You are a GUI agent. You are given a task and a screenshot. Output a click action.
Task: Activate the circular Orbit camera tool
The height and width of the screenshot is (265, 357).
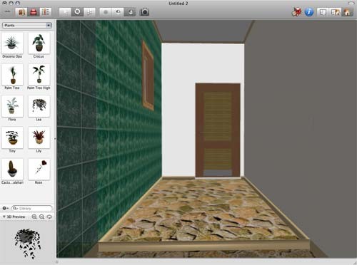pyautogui.click(x=77, y=12)
